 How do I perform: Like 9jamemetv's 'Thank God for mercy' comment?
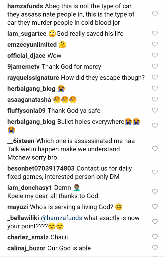point(155,66)
